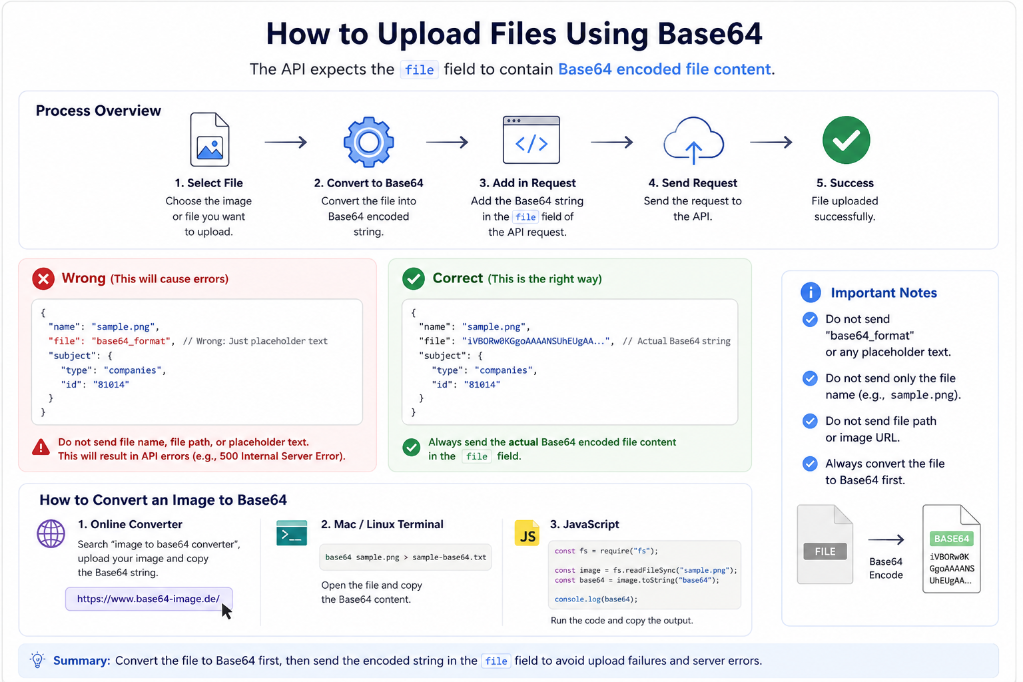Click blue check beside 'Do not send only the file'
1023x682 pixels.
coord(810,378)
